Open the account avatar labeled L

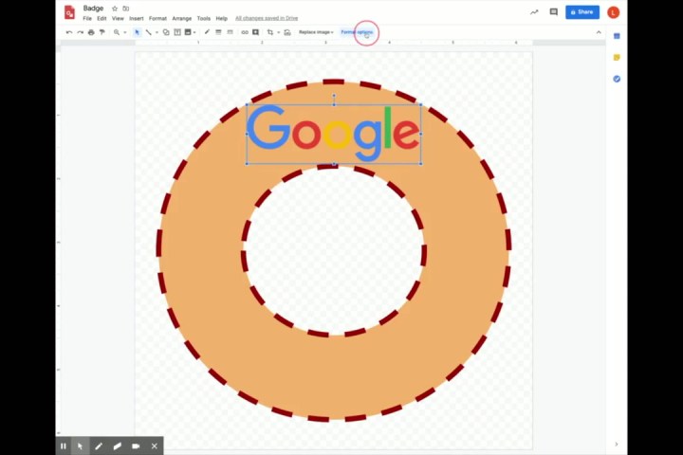(614, 12)
